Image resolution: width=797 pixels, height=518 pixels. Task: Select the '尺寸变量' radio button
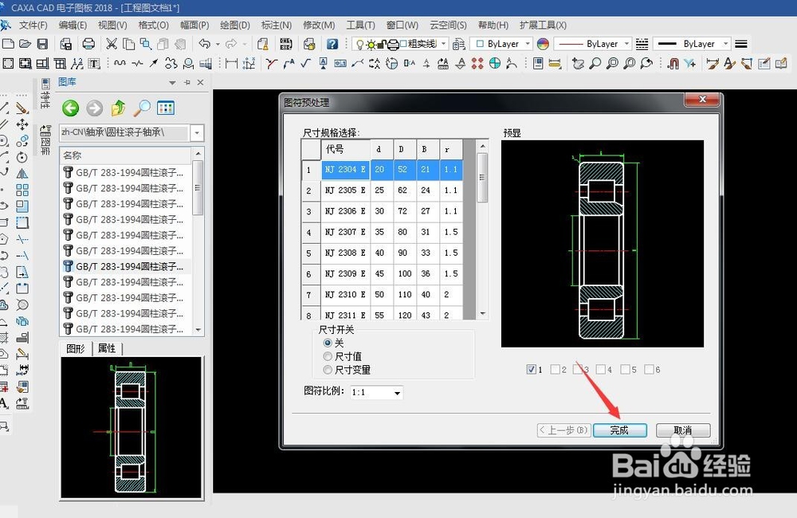pos(328,370)
